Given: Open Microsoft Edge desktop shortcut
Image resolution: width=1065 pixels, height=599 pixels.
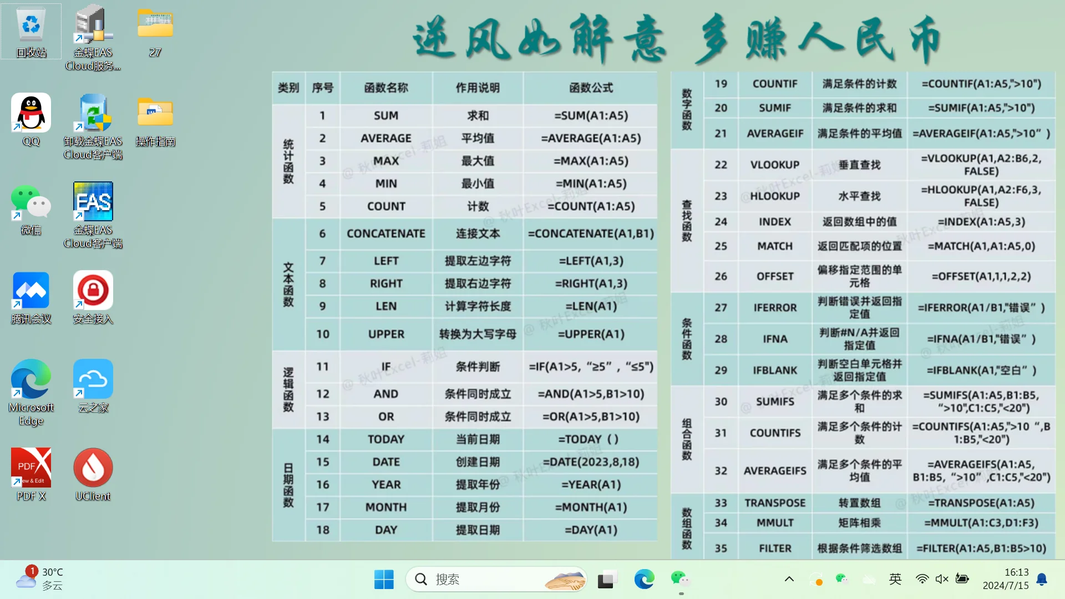Looking at the screenshot, I should click(31, 379).
